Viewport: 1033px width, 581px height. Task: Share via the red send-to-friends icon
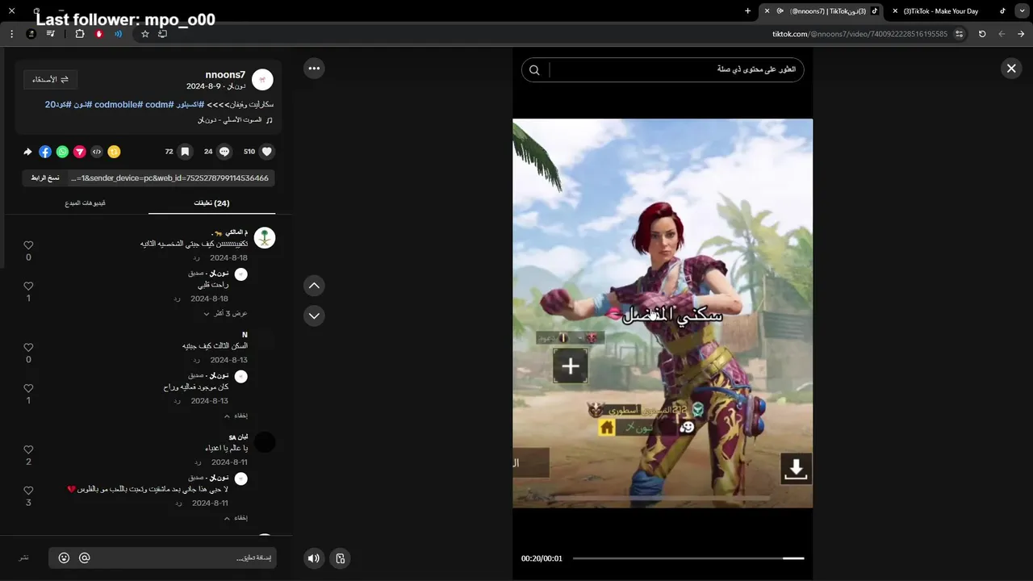click(x=79, y=151)
